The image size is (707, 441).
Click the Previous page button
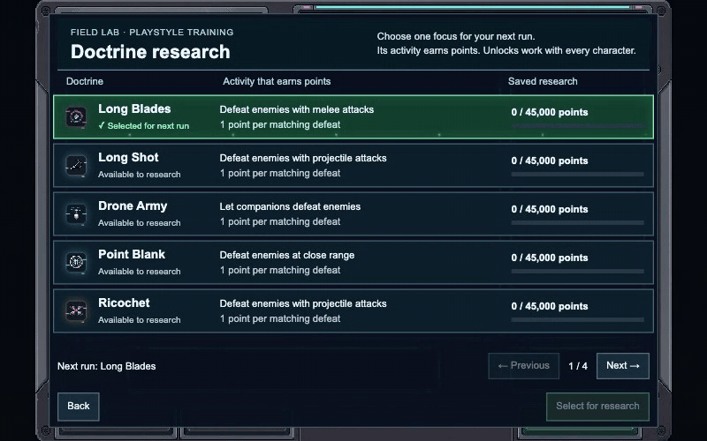[x=523, y=366]
